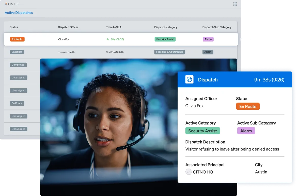Sort by the Status column header
Viewport: 297px width, 196px height.
pyautogui.click(x=14, y=27)
